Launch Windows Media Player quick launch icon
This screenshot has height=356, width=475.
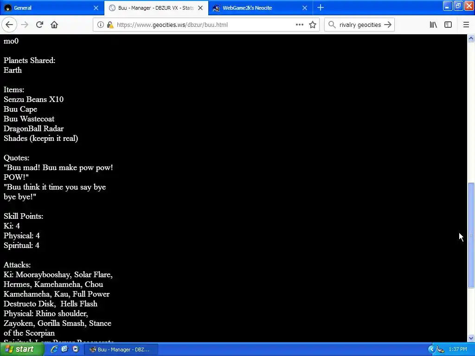(76, 350)
